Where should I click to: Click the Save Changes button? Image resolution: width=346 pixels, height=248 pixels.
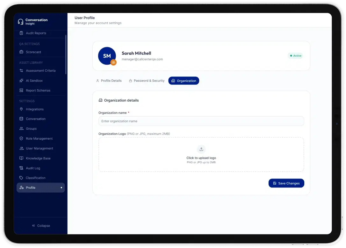(x=286, y=183)
